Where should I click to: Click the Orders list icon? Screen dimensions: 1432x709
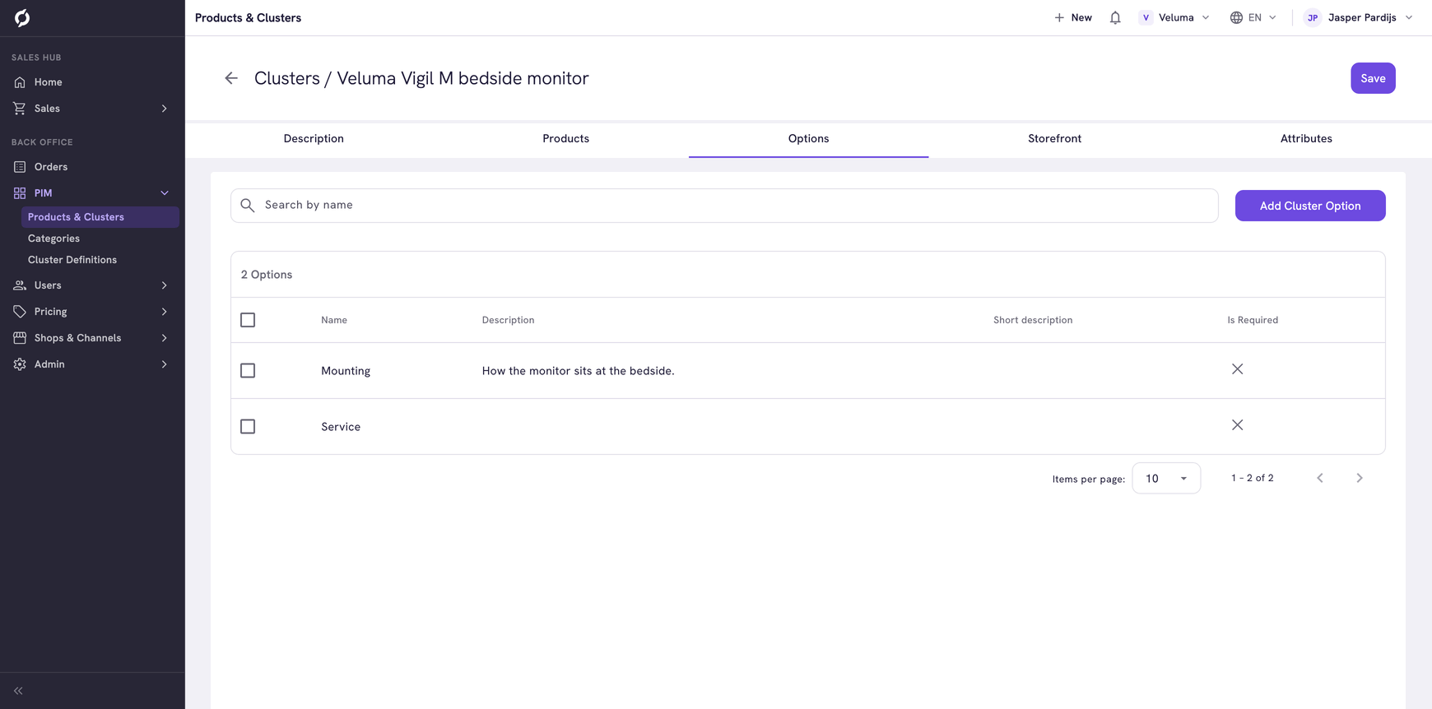click(20, 167)
